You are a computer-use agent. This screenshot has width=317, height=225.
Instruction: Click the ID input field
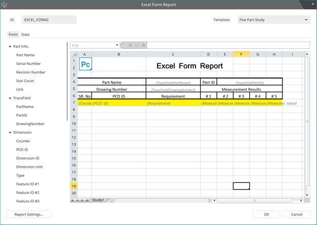(49, 20)
